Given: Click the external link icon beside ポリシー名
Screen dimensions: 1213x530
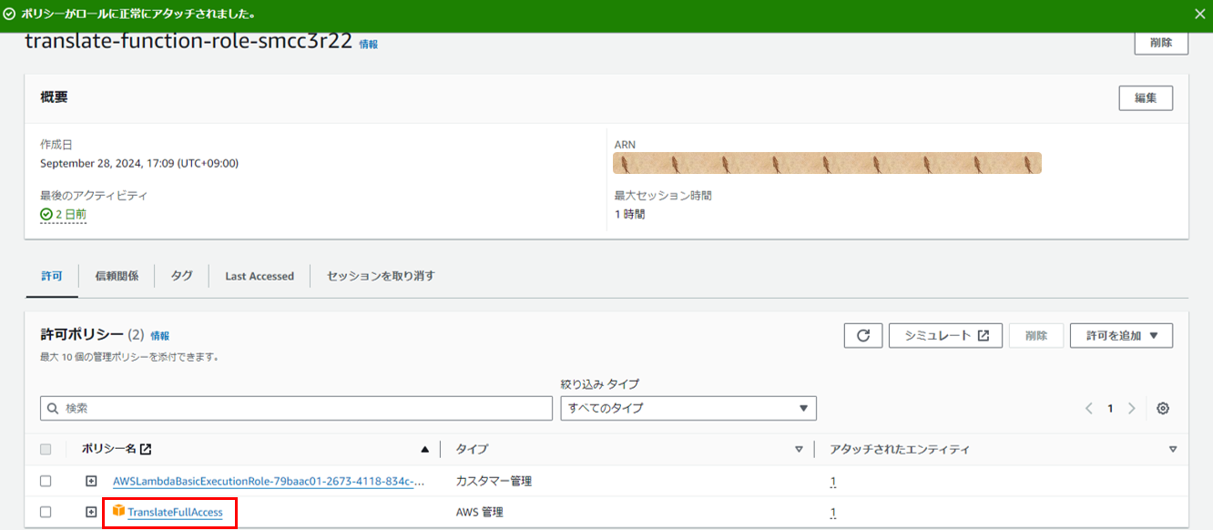Looking at the screenshot, I should pos(146,449).
